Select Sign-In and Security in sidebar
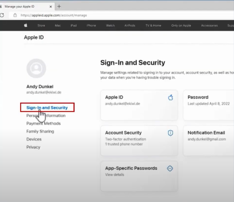Image resolution: width=234 pixels, height=202 pixels. 47,107
